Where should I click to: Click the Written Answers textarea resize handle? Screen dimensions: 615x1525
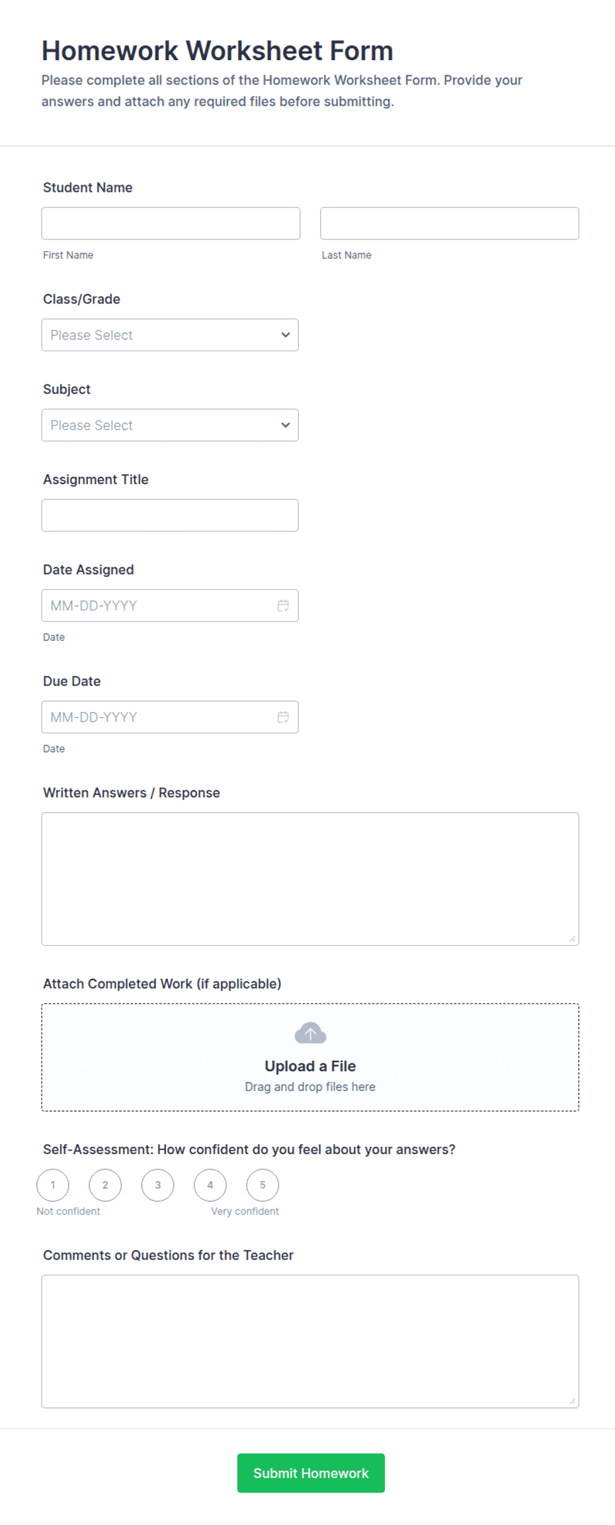(x=572, y=938)
